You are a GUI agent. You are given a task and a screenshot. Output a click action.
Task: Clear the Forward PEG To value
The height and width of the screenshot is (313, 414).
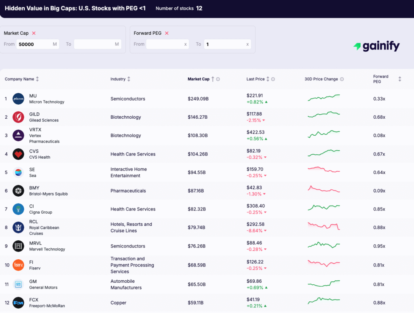pos(247,44)
